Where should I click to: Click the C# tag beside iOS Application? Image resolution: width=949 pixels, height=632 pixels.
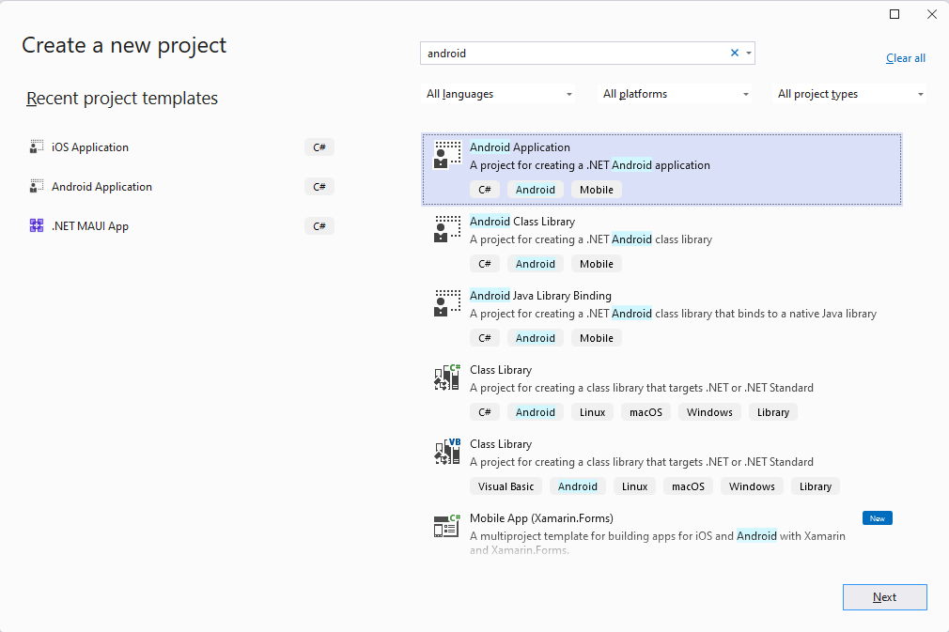[319, 146]
